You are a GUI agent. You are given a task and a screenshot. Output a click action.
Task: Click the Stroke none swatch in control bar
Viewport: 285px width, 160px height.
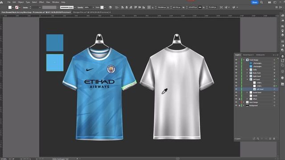[17, 8]
